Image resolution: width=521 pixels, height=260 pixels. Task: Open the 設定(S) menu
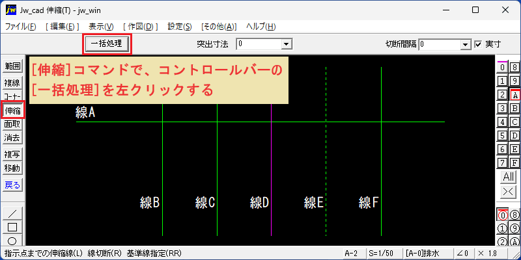click(x=180, y=27)
